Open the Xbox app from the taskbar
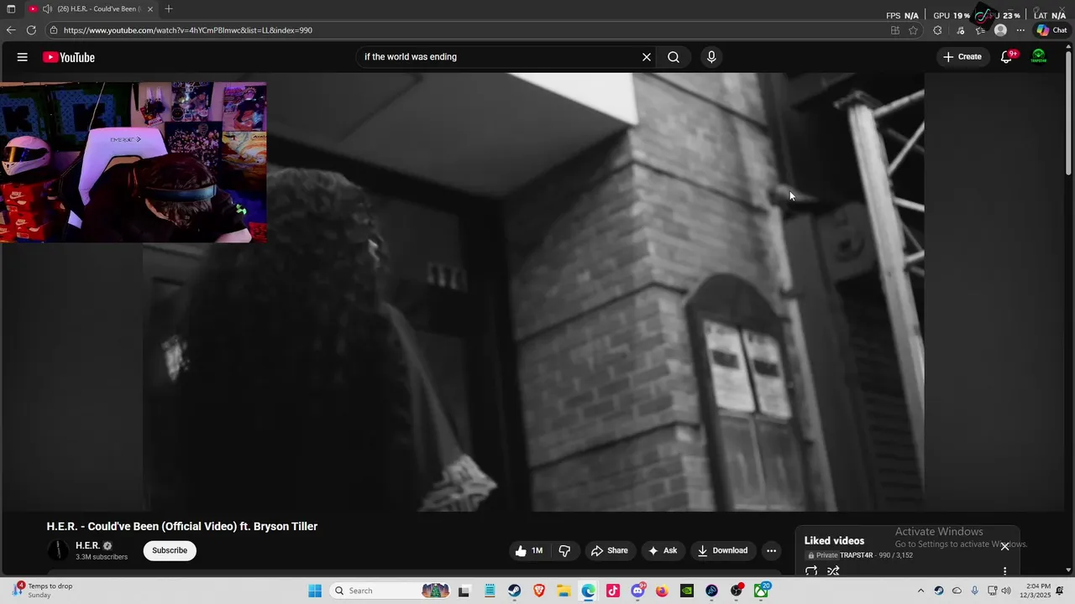 (761, 591)
